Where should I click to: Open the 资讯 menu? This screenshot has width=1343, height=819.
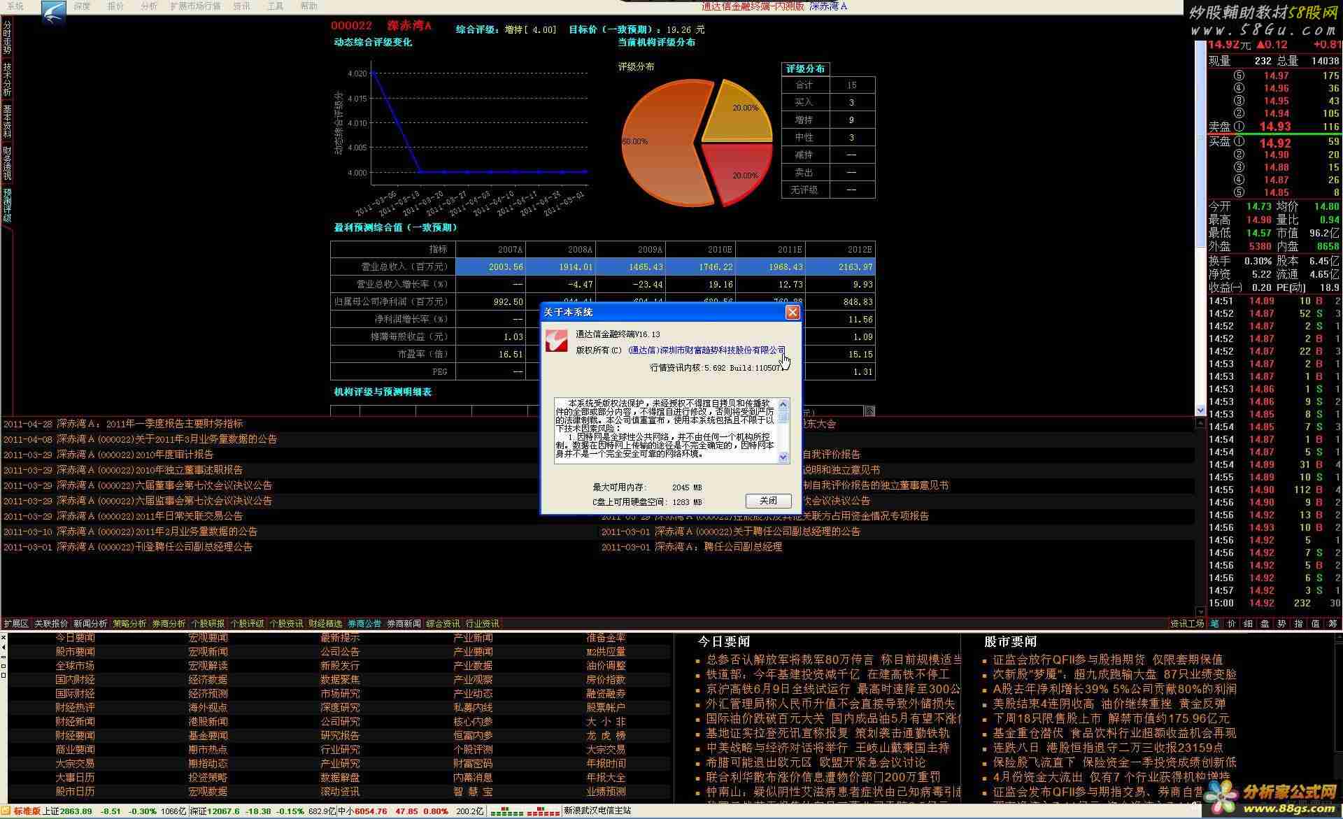(x=242, y=6)
